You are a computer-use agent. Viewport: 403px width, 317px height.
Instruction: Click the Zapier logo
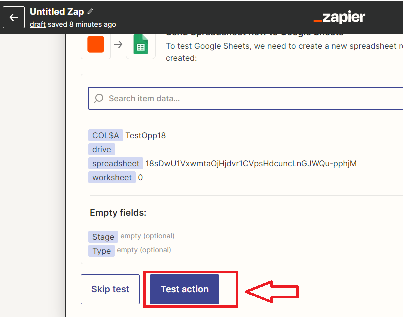[x=339, y=17]
